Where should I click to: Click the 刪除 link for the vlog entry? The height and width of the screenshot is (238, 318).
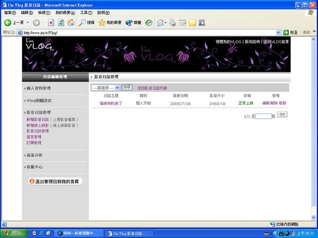[x=274, y=103]
